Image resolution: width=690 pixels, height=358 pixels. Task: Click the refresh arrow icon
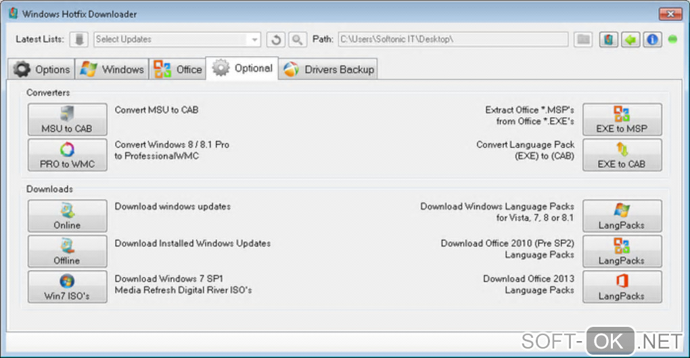click(276, 40)
